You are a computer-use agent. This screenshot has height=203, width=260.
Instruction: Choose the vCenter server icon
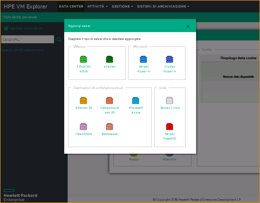109,59
